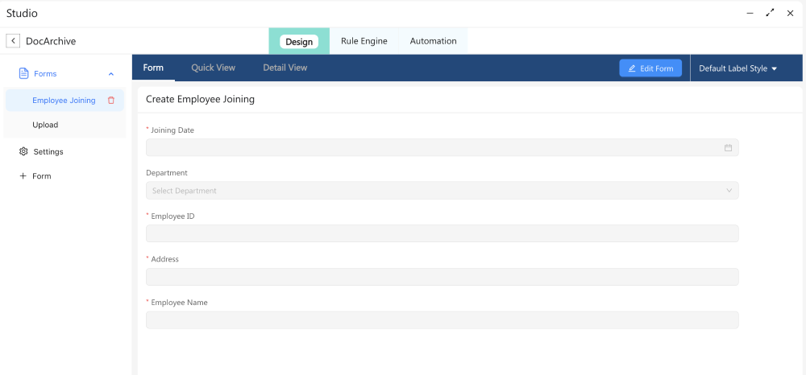Add a new Form from sidebar
Viewport: 806px width, 375px height.
[x=42, y=176]
